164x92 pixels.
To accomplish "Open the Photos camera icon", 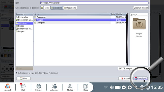I will 70,87.
